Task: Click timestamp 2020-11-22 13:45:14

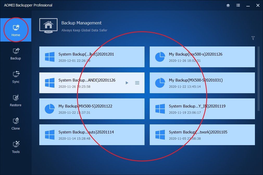Action: click(x=185, y=87)
